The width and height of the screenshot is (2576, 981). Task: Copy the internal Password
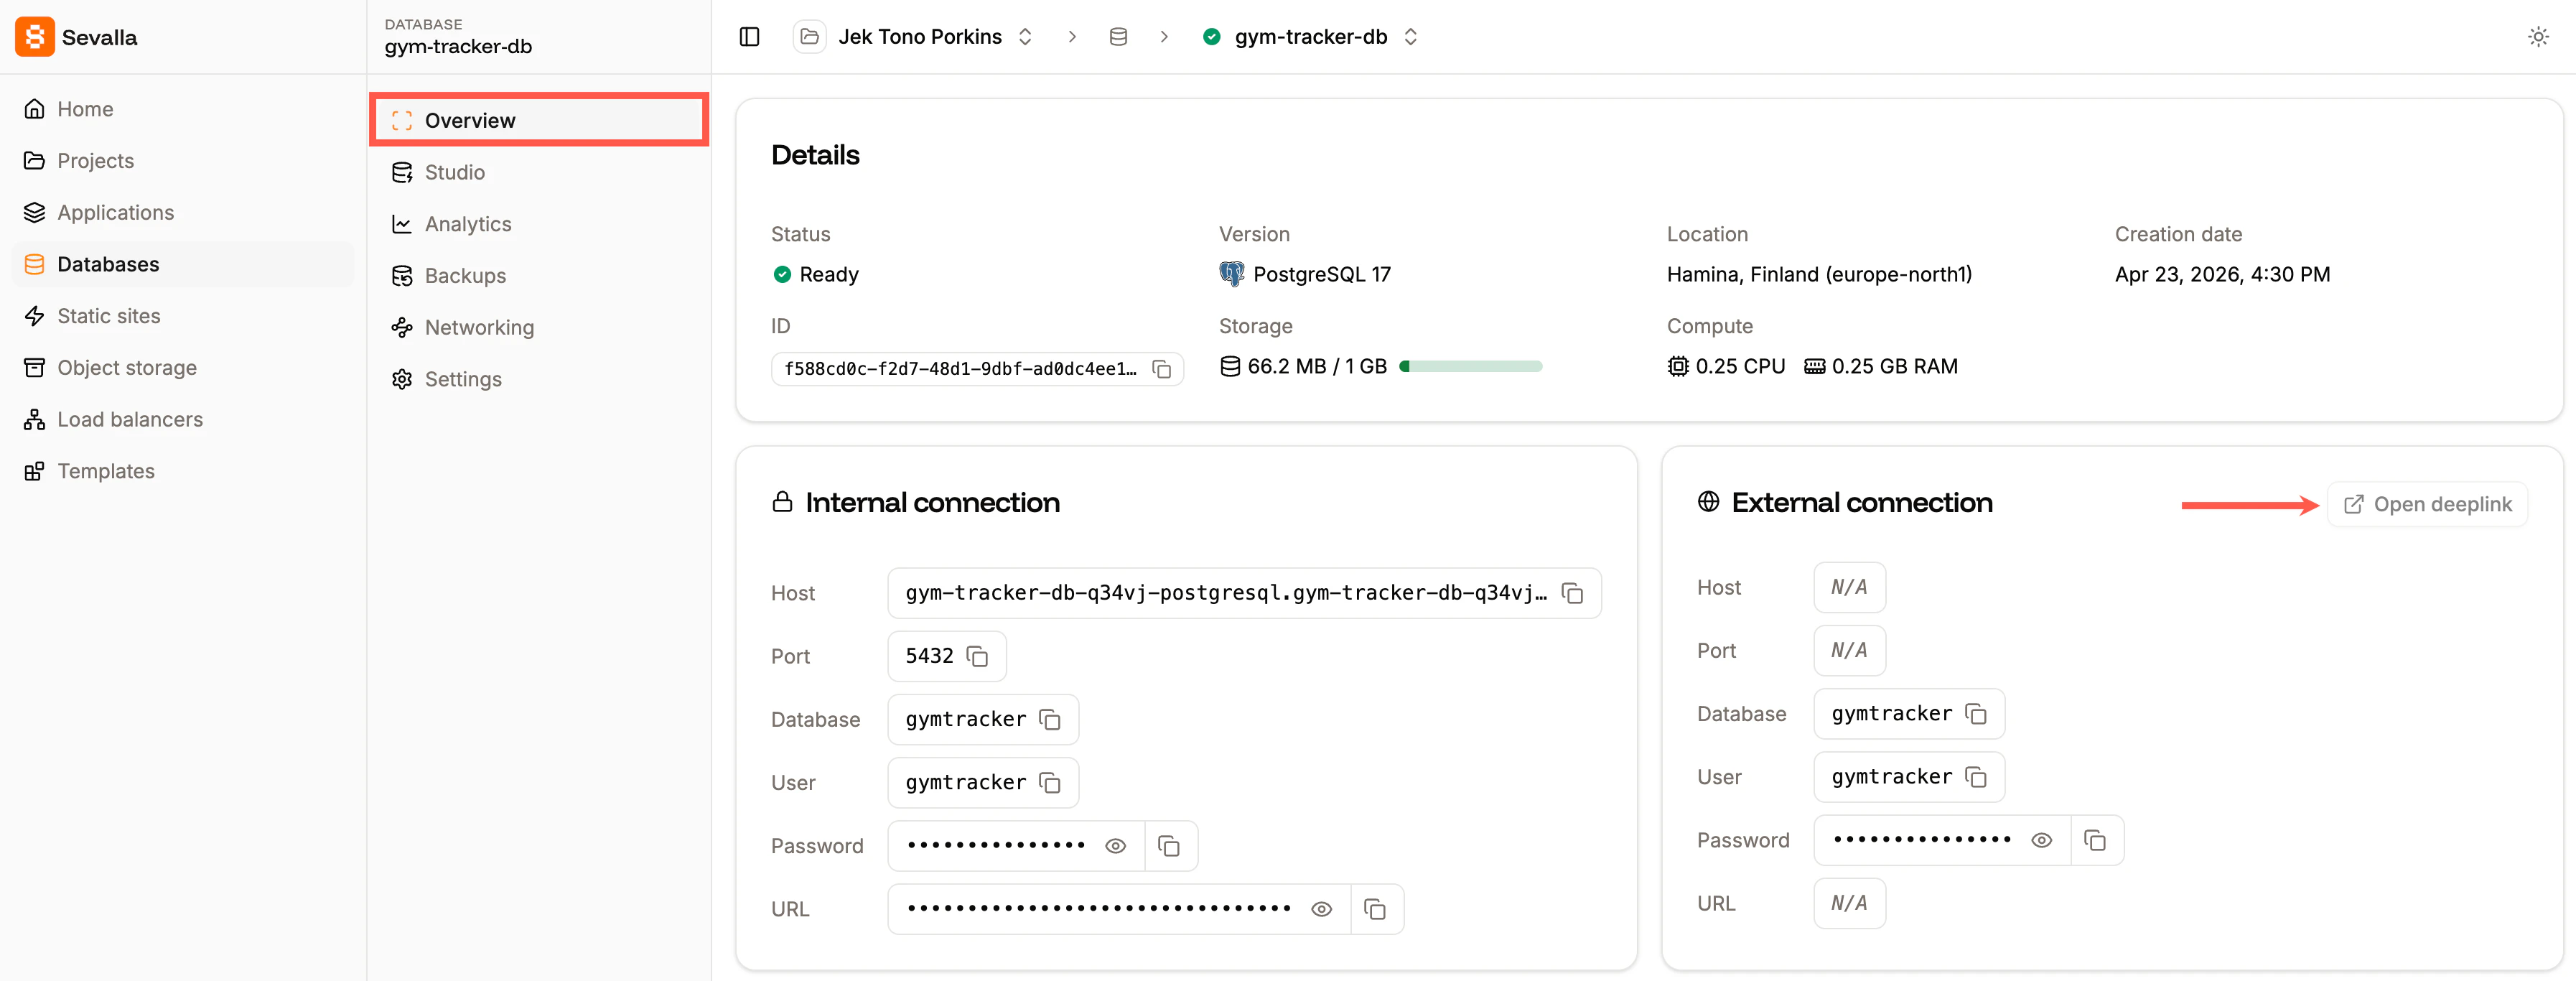(x=1168, y=846)
